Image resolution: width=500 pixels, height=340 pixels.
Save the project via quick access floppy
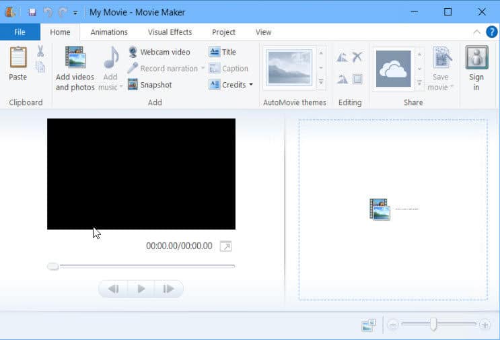click(32, 12)
